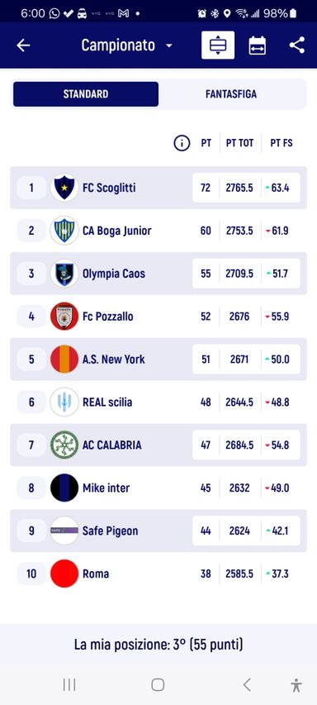Open REAL scilia team name
Viewport: 317px width, 705px height.
(x=107, y=402)
